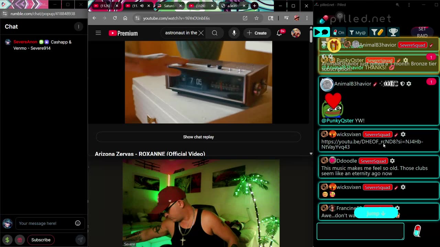Click shield icon on AnimalB3havior message
Image resolution: width=440 pixels, height=247 pixels.
click(x=402, y=84)
